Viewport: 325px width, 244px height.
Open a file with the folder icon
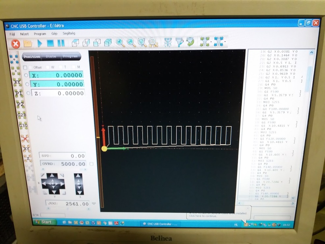coord(28,43)
